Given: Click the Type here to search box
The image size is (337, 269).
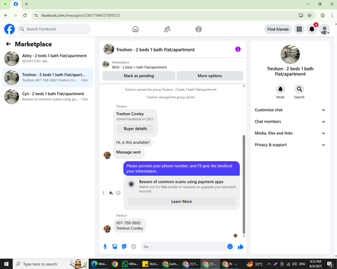Looking at the screenshot, I should tap(51, 264).
